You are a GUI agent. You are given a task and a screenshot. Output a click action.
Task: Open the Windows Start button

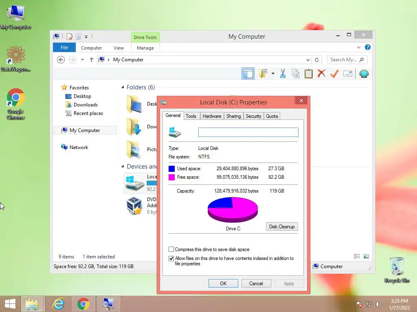click(x=10, y=304)
